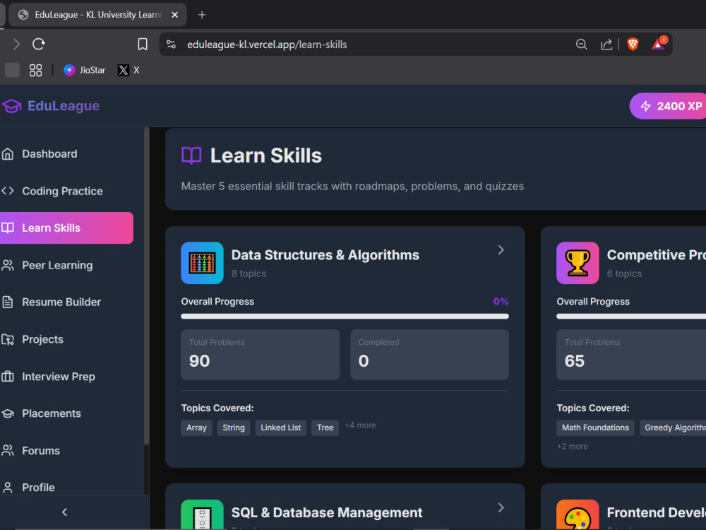The width and height of the screenshot is (706, 530).
Task: Click the trophy icon for Competitive Programming
Action: (578, 263)
